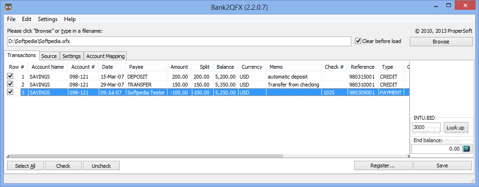Click the Type column header
This screenshot has height=187, width=479.
pos(391,67)
